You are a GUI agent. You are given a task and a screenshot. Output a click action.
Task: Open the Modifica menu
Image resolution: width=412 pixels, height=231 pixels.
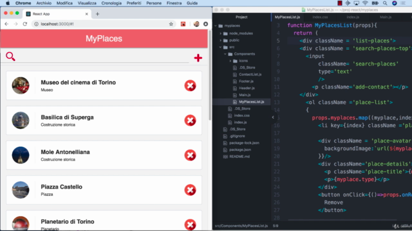coord(64,3)
